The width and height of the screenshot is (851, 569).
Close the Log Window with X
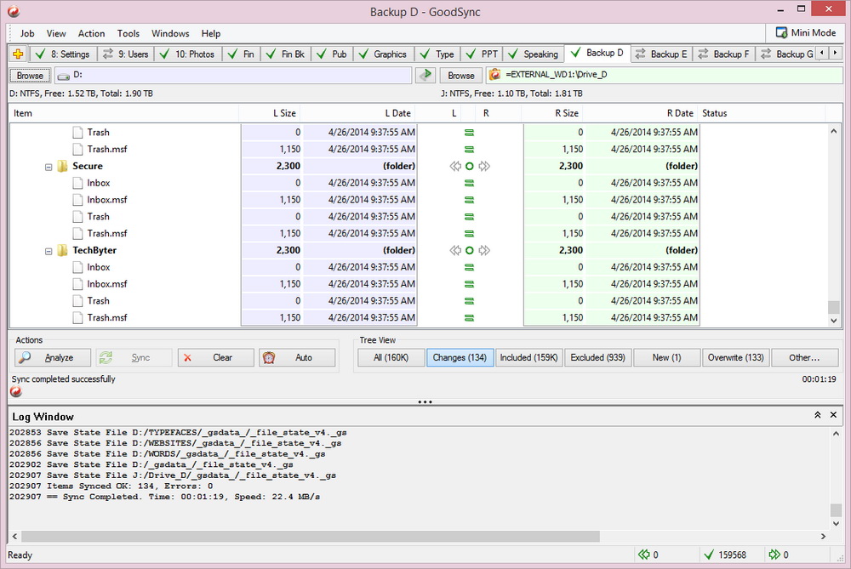pos(834,415)
